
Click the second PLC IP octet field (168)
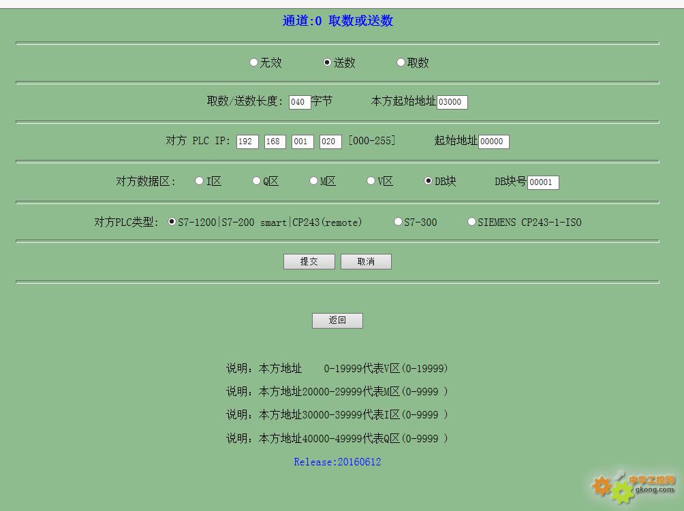click(x=275, y=142)
